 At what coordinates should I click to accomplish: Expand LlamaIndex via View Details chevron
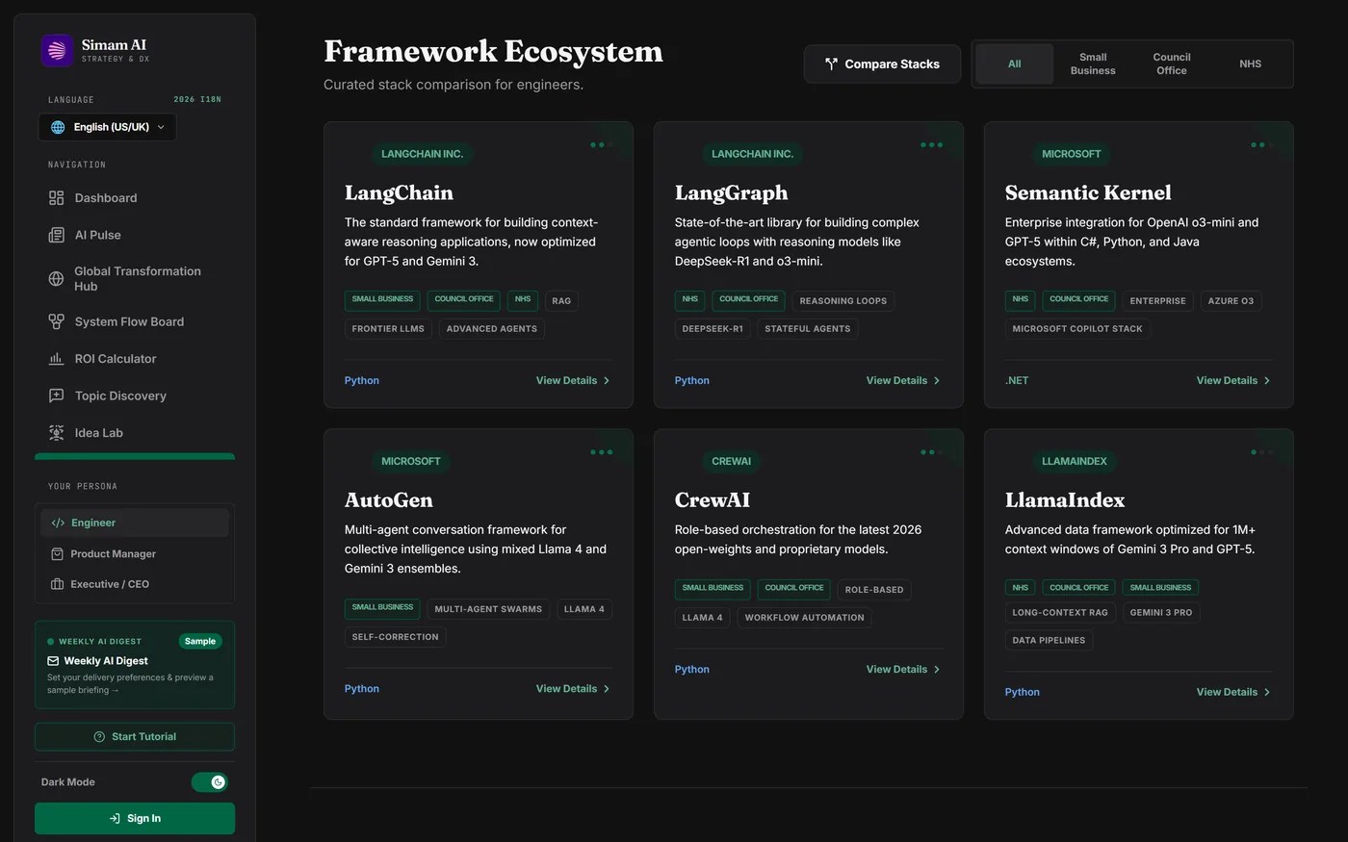[x=1267, y=693]
